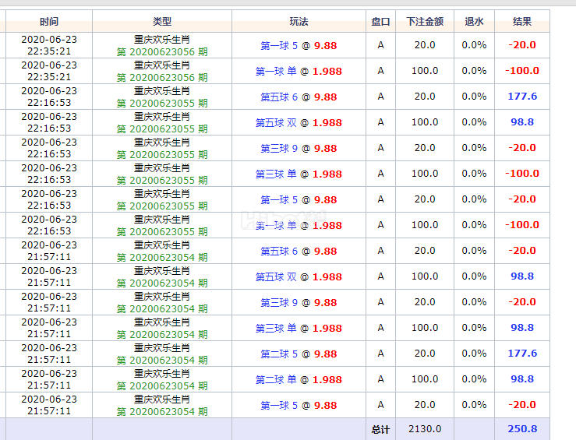This screenshot has width=576, height=440.
Task: Click the 下注金额 column header
Action: 425,22
